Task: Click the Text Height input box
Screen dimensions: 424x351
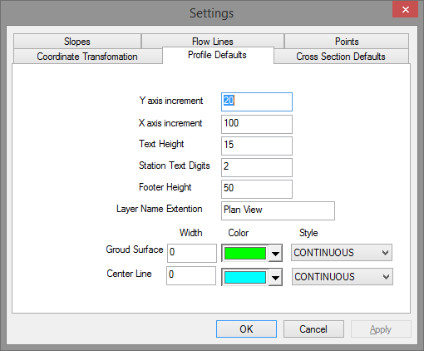Action: point(257,146)
